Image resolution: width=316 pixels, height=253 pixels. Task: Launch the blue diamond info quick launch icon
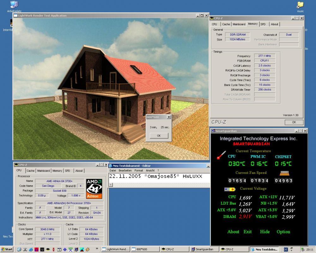[65, 250]
